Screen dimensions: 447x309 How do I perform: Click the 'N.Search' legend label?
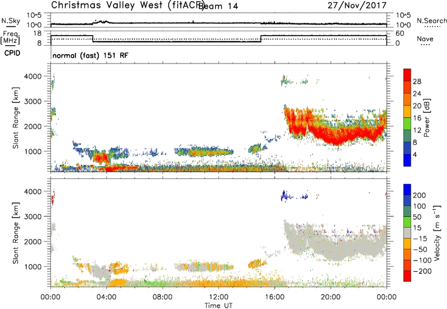coord(431,21)
